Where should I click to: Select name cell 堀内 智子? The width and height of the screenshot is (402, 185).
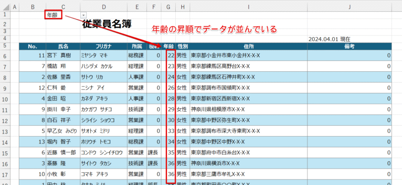[63, 142]
